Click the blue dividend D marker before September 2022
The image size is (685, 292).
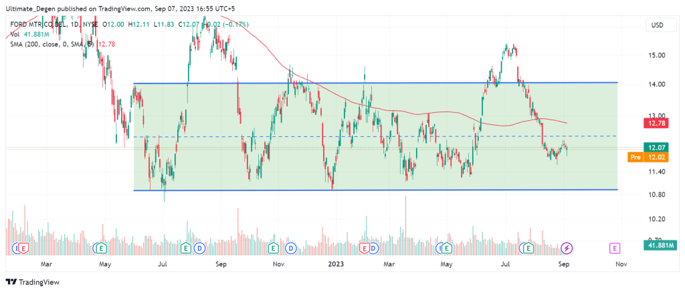click(199, 249)
